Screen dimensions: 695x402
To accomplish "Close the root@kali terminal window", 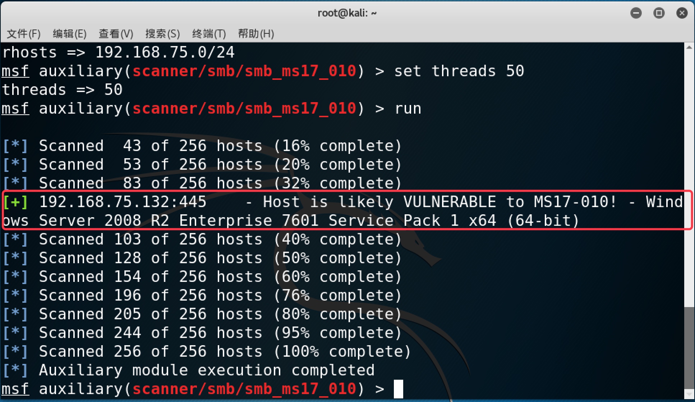I will (682, 13).
